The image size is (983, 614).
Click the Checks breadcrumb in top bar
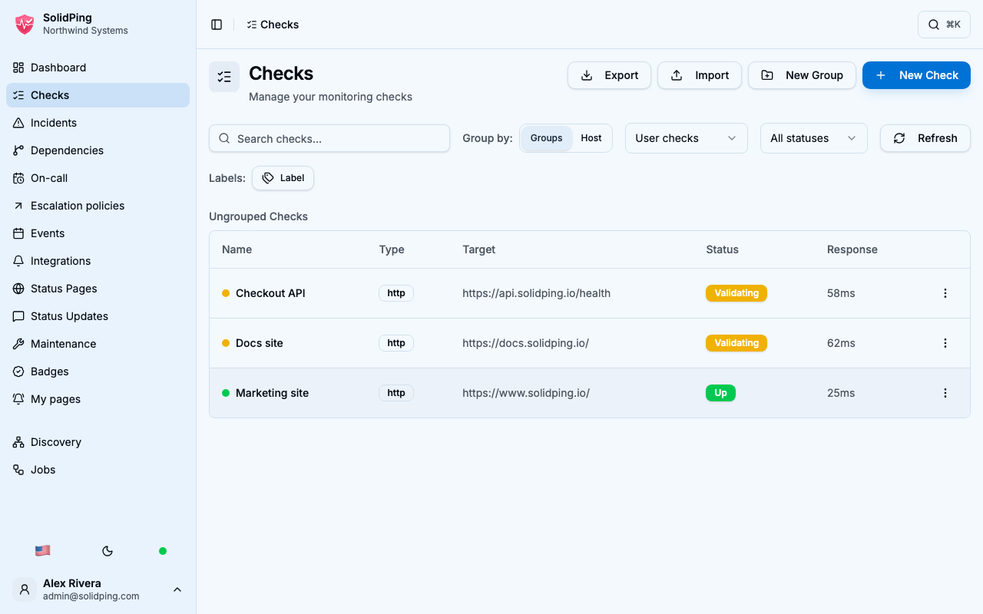(x=273, y=25)
